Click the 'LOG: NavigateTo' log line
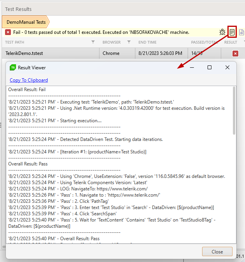This screenshot has height=262, width=245. pos(78,189)
